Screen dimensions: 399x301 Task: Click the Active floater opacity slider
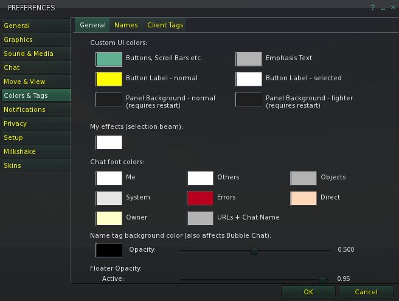[322, 279]
